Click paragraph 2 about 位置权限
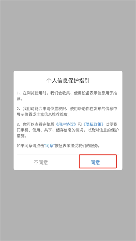The width and height of the screenshot is (136, 241). pyautogui.click(x=67, y=112)
